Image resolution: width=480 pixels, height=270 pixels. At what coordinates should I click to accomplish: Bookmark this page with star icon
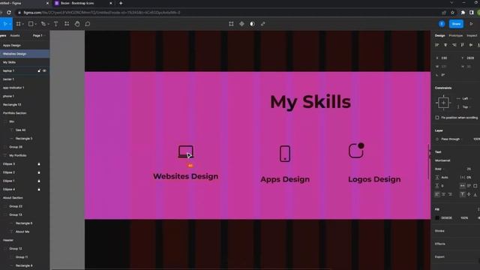click(452, 13)
